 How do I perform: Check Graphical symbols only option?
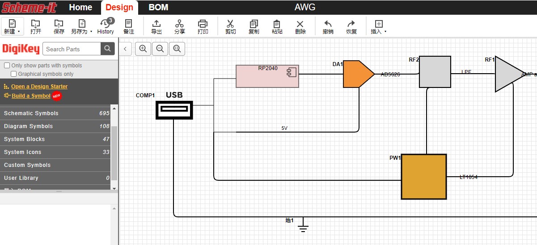click(x=14, y=74)
